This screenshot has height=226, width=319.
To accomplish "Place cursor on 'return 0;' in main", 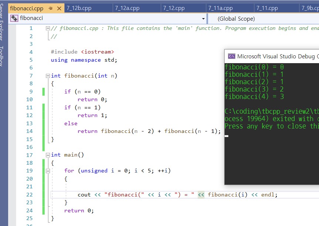I will 79,210.
